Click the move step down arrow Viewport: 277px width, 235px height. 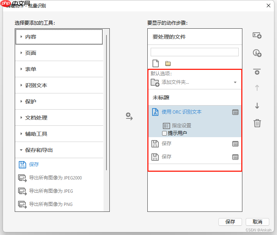pyautogui.click(x=257, y=106)
